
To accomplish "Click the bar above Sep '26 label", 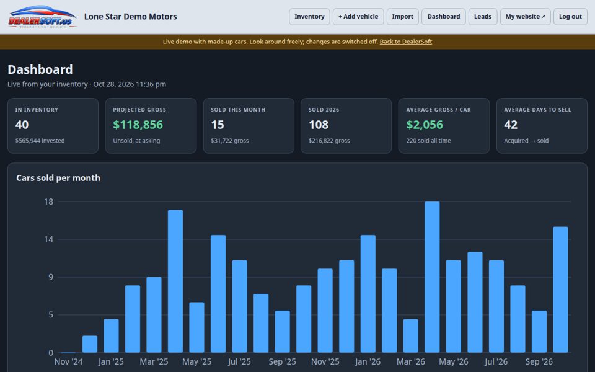I will pyautogui.click(x=539, y=332).
